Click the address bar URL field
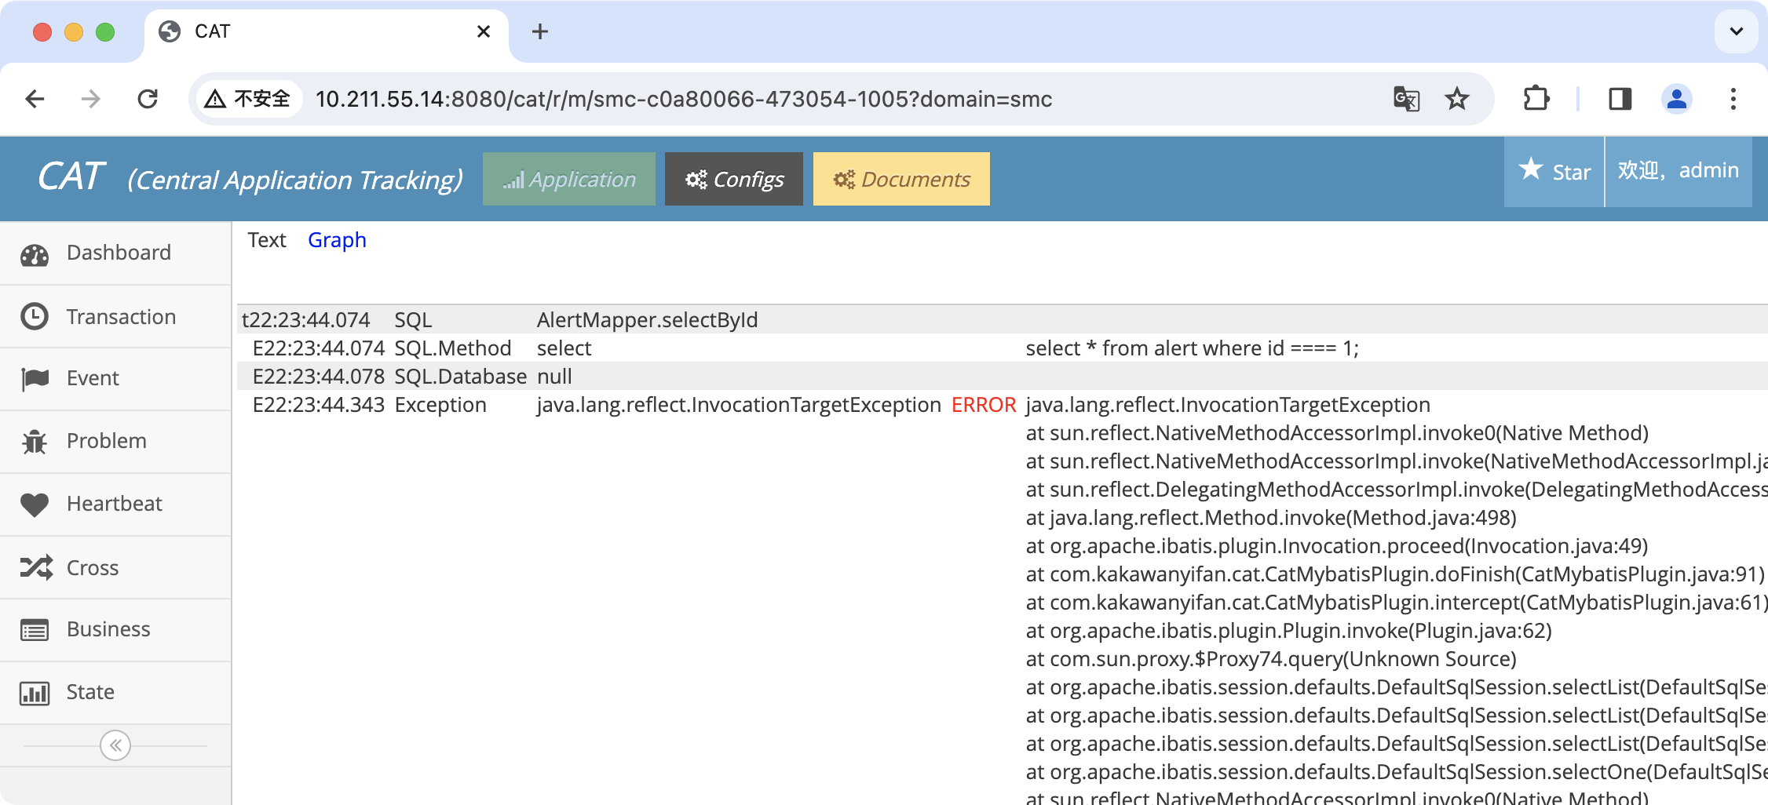Screen dimensions: 1768x805 [x=683, y=99]
